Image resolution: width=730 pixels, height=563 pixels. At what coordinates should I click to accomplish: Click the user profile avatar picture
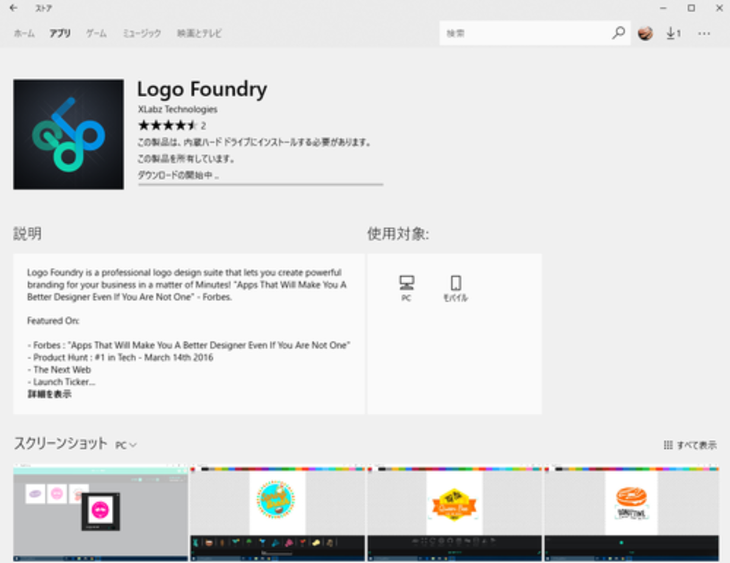[x=645, y=33]
